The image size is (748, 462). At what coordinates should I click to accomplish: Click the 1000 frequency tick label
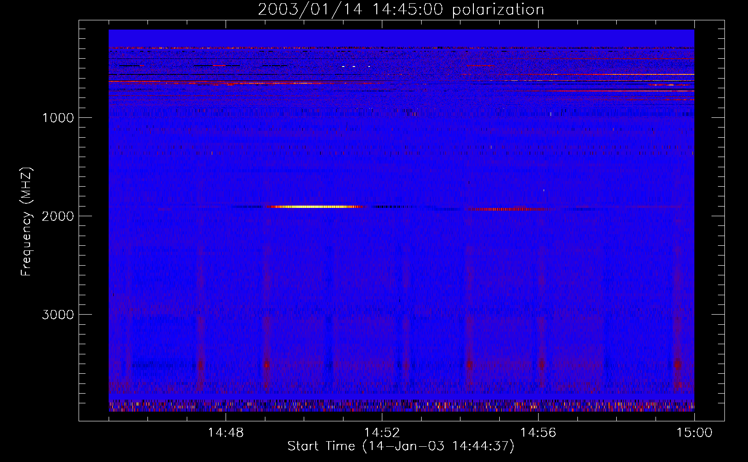(x=58, y=118)
